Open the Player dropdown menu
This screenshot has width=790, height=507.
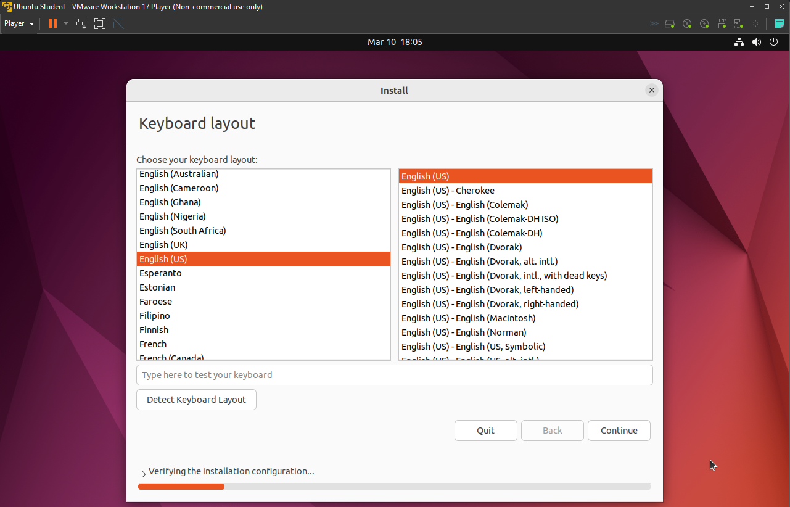19,23
